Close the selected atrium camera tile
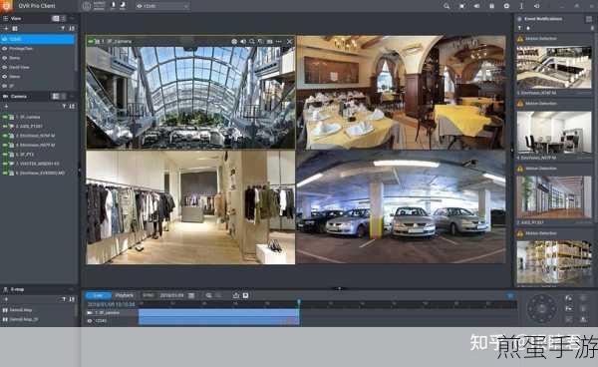Image resolution: width=598 pixels, height=367 pixels. click(x=289, y=41)
